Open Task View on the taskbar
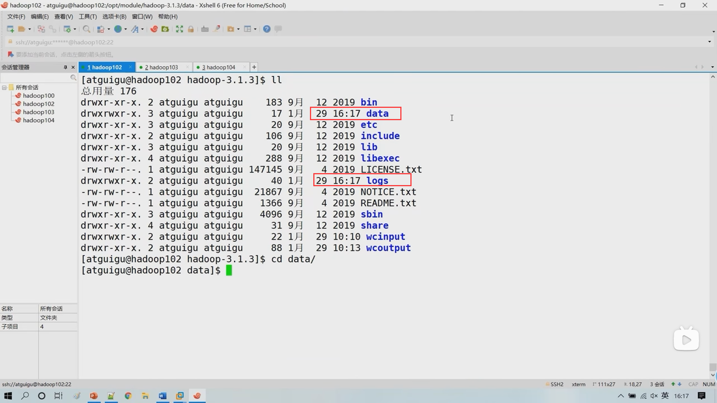The image size is (717, 403). [x=59, y=396]
